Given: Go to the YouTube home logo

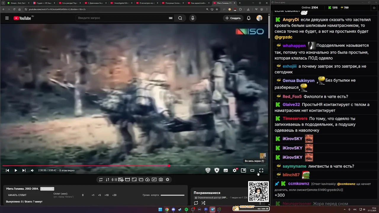Looking at the screenshot, I should [x=22, y=18].
